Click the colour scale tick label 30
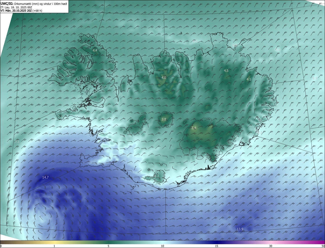This screenshot has width=325, height=248. coord(271,246)
